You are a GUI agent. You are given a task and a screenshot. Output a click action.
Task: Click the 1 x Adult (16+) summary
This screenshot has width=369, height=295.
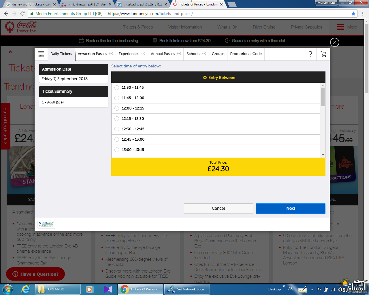[53, 102]
